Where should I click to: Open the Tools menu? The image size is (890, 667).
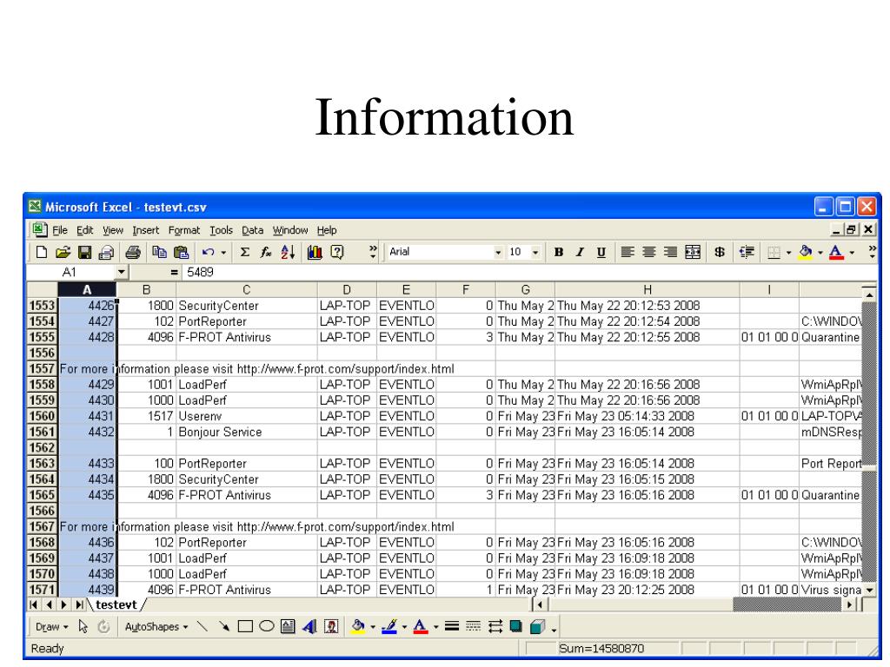[x=221, y=230]
